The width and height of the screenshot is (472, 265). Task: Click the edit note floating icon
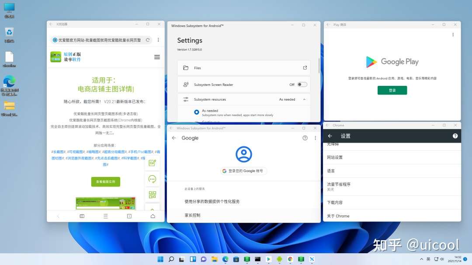[153, 163]
